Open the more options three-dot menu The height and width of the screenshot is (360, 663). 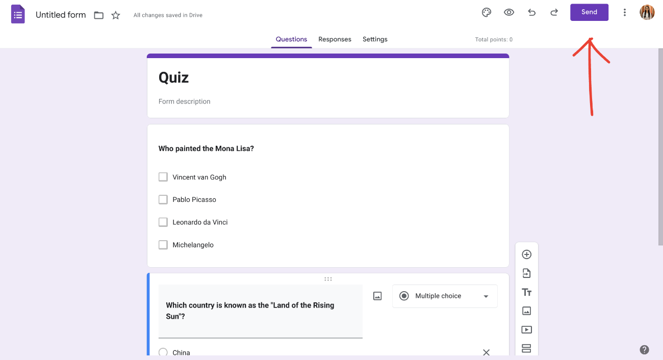pyautogui.click(x=625, y=12)
